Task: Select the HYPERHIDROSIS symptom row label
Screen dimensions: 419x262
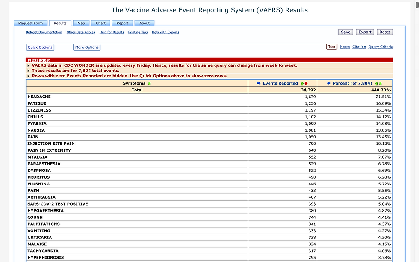Action: pos(46,257)
